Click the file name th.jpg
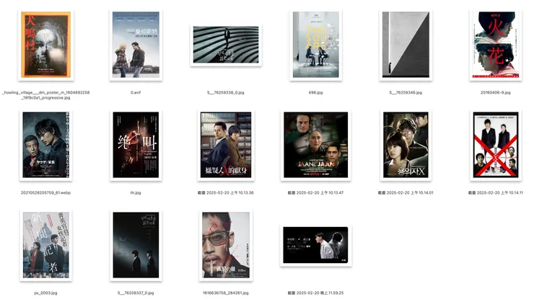Screen dimensions: 534x307 pyautogui.click(x=136, y=192)
